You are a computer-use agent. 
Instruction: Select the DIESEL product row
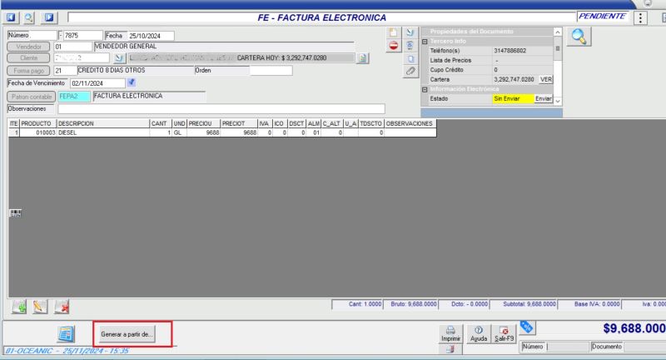click(x=100, y=132)
